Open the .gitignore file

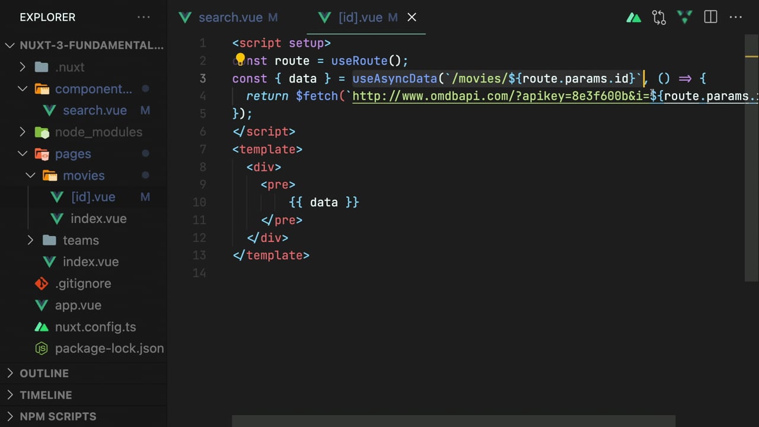(83, 283)
